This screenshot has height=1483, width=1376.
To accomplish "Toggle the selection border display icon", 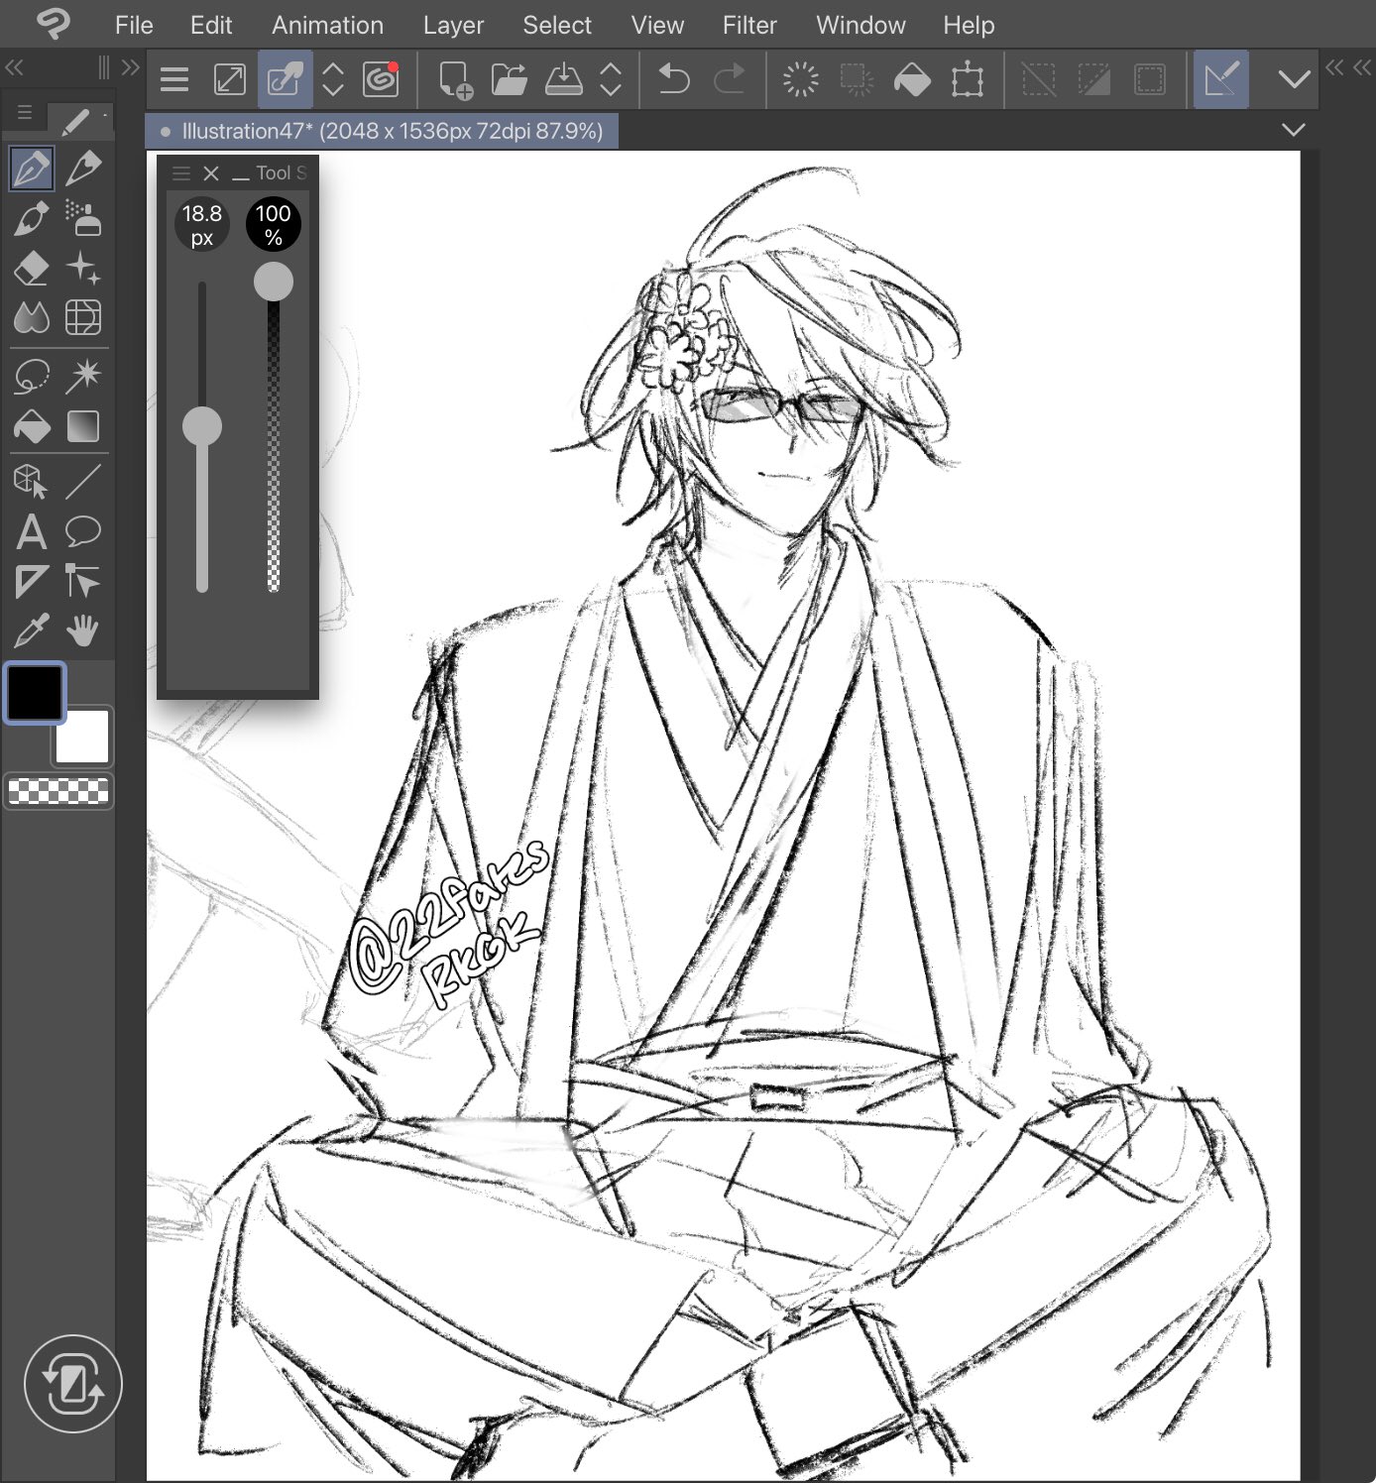I will 1150,79.
